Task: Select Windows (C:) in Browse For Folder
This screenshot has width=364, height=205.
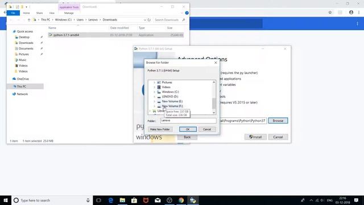Action: [170, 92]
